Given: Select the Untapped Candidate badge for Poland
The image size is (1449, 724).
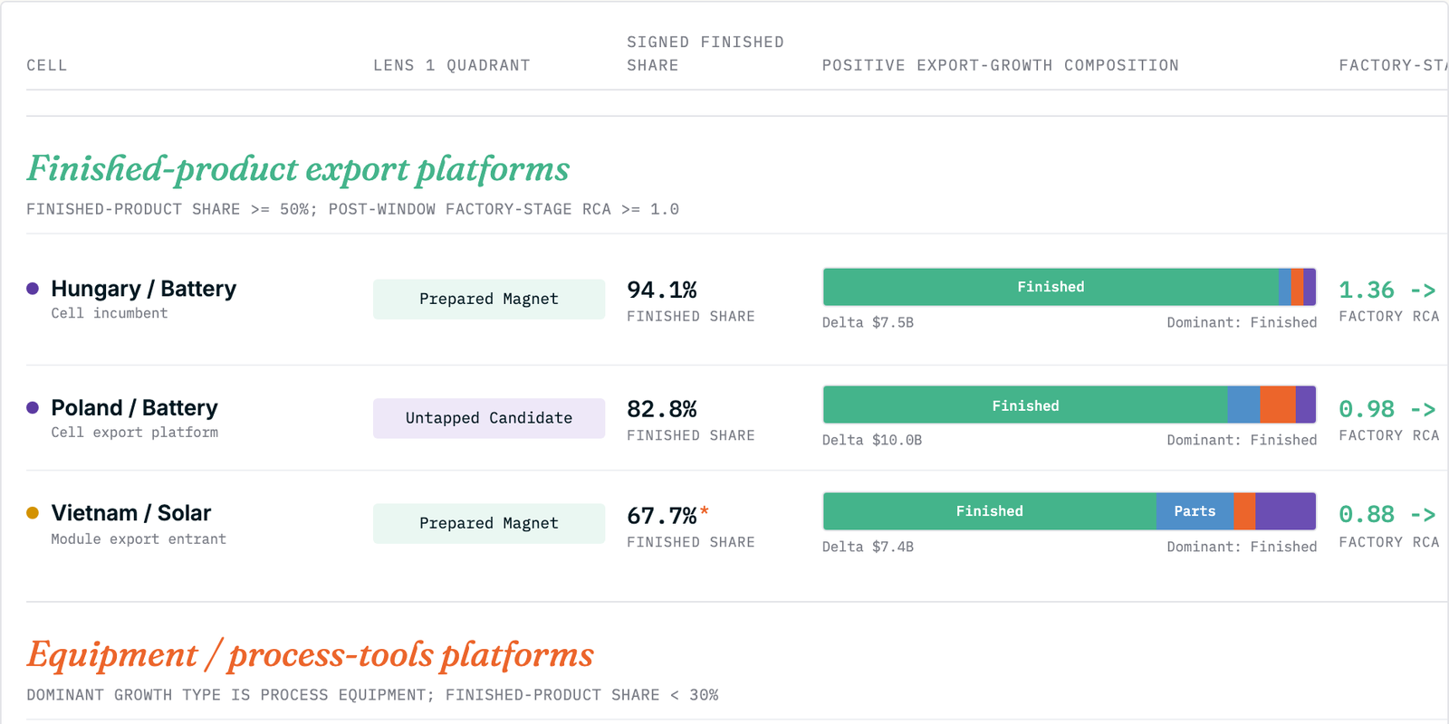Looking at the screenshot, I should click(x=489, y=418).
